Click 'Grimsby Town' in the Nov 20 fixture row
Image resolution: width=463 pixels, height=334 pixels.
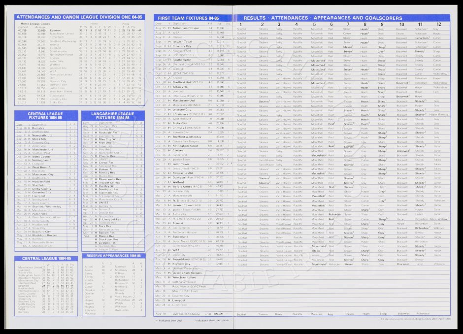pos(182,128)
